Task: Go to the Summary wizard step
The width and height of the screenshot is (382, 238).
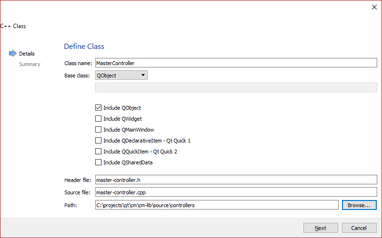Action: 30,64
